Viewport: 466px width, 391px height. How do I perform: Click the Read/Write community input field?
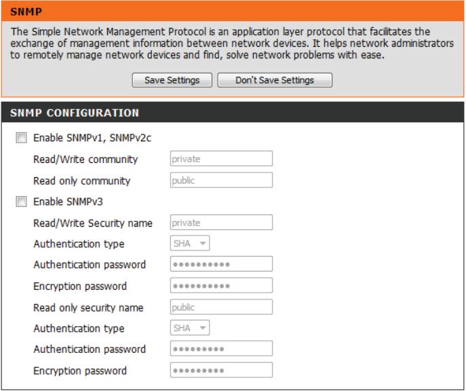point(220,159)
